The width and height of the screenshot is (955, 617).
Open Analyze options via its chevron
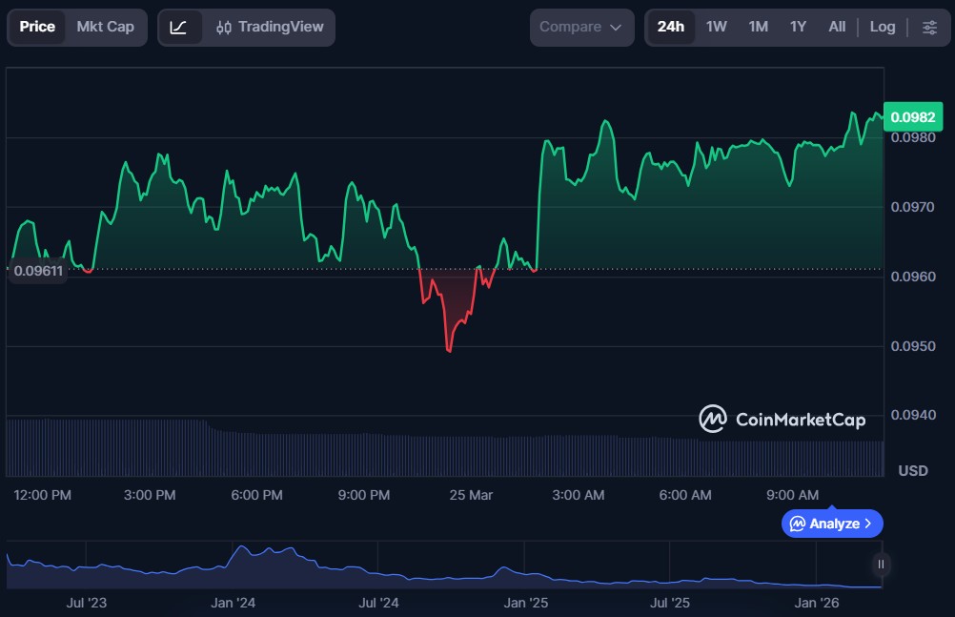click(869, 524)
